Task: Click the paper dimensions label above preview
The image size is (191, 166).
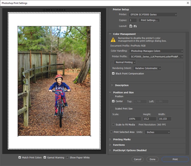Action: click(x=54, y=10)
